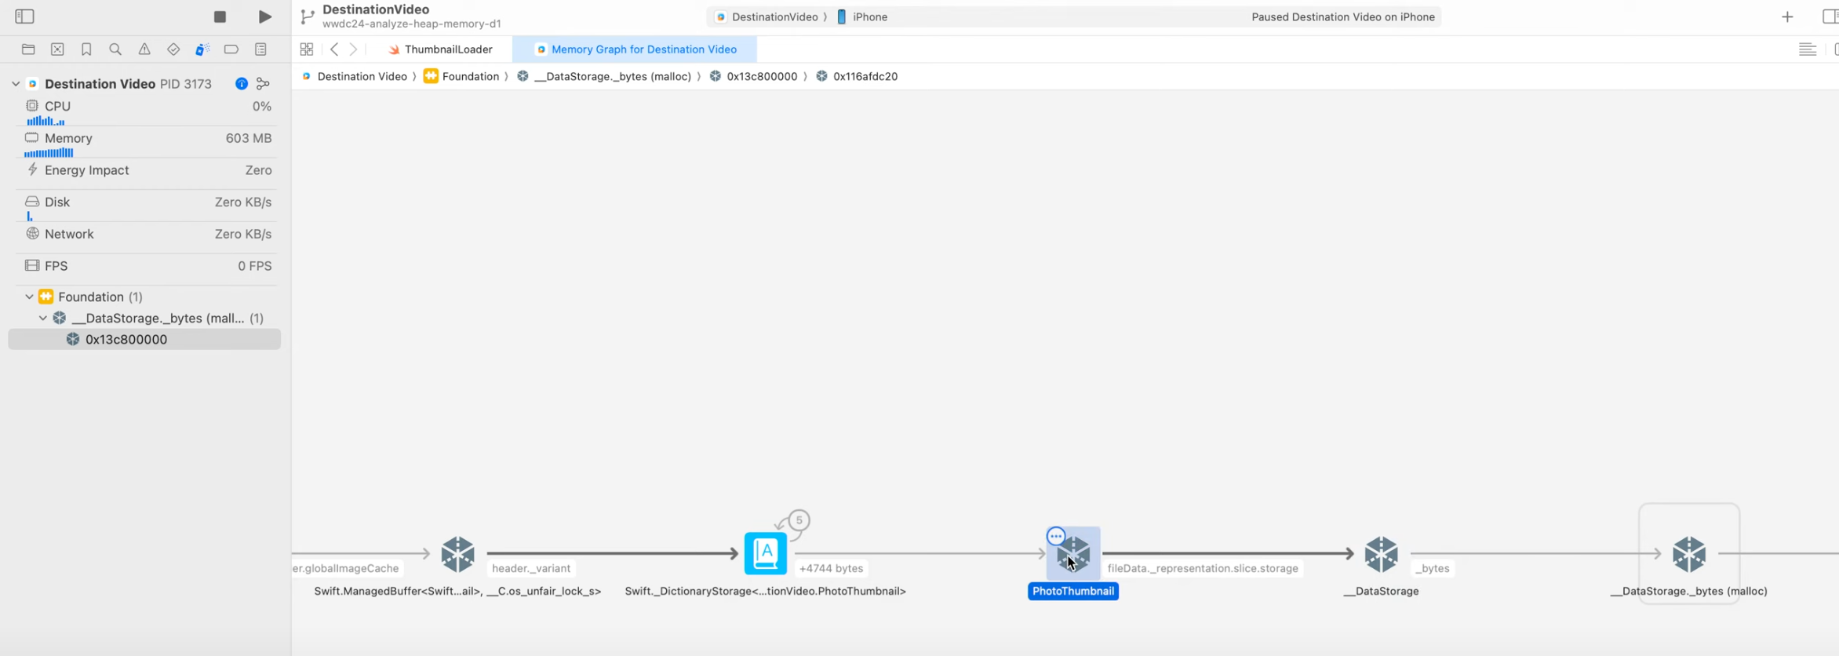This screenshot has width=1839, height=656.
Task: Click the _bytes edge label
Action: 1433,568
